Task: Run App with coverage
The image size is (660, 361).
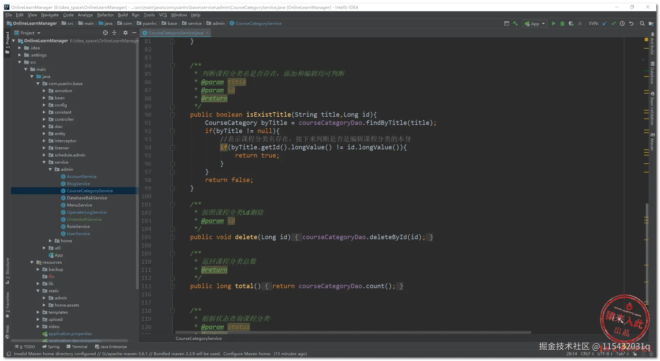Action: pyautogui.click(x=571, y=23)
